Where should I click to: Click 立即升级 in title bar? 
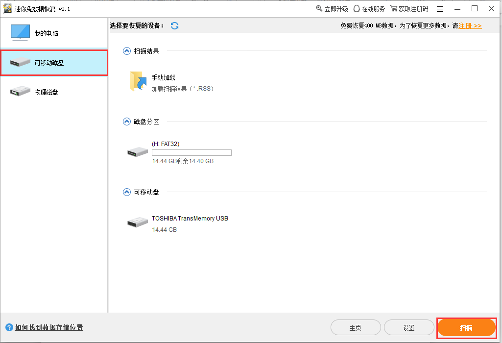click(x=336, y=9)
